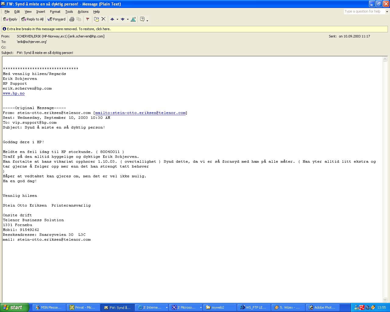Click the Move to Folder icon
390x312 pixels.
pyautogui.click(x=96, y=19)
